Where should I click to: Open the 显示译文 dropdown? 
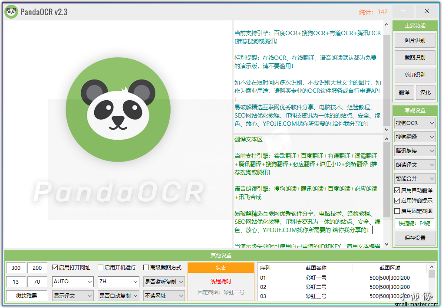tap(73, 295)
